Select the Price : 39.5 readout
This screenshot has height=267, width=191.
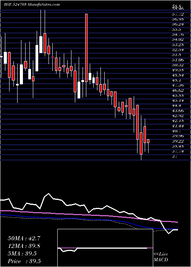(24, 261)
